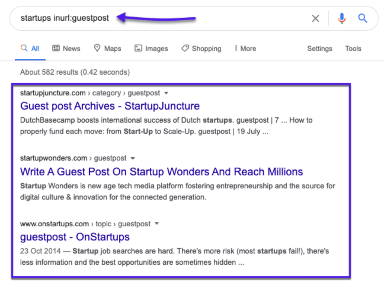Expand the startupjuncture.com result dropdown arrow
Image resolution: width=384 pixels, height=282 pixels.
tap(166, 93)
